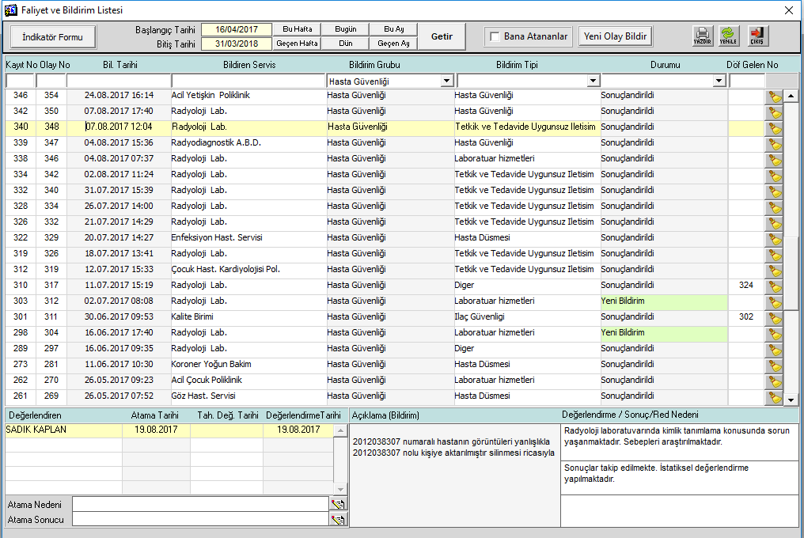Click the Başlangıç Tarihi date field

(237, 29)
